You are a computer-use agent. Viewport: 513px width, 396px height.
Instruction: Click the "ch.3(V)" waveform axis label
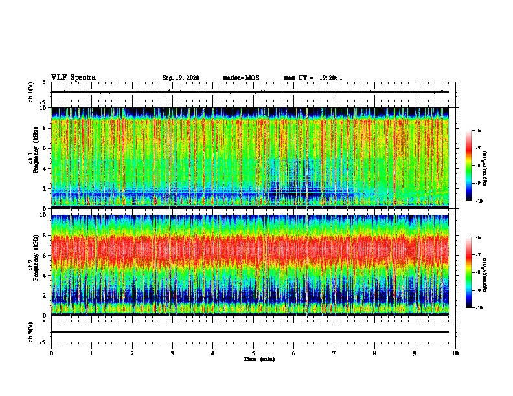[31, 332]
